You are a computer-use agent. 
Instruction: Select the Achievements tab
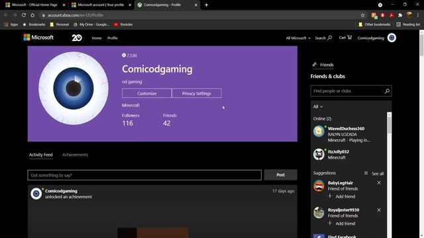pos(75,155)
